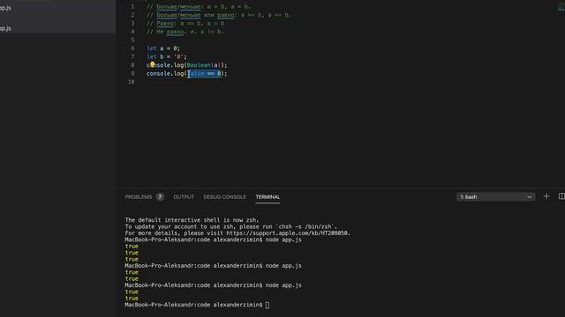Click line number 10 in the gutter
Viewport: 565px width, 317px height.
coord(132,82)
